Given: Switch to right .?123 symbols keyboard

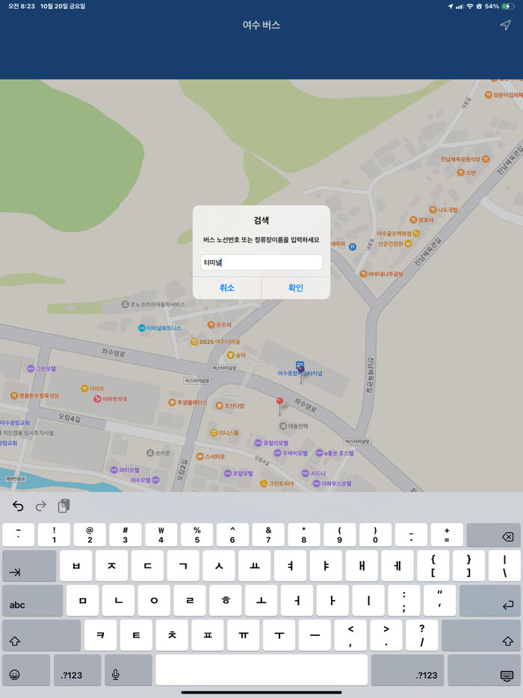Looking at the screenshot, I should (x=407, y=670).
